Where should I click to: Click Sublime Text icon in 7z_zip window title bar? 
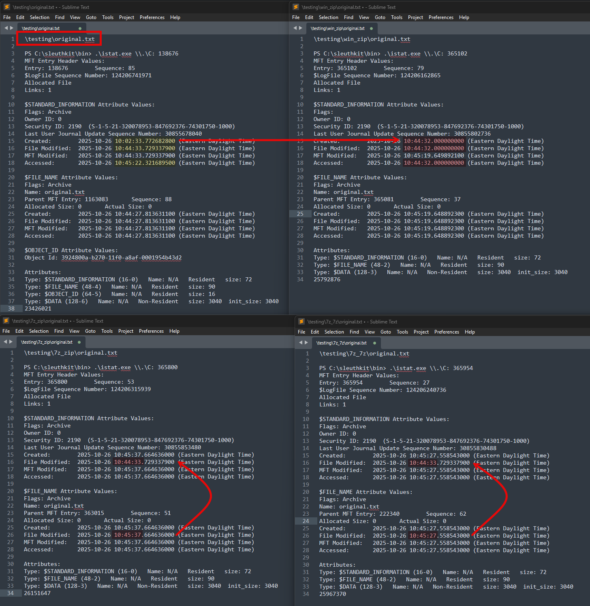coord(6,321)
